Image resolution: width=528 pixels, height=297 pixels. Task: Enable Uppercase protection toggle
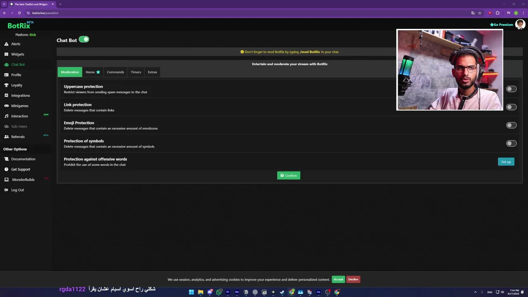[511, 89]
